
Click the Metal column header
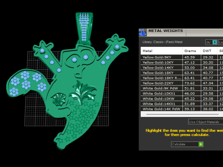coord(161,51)
